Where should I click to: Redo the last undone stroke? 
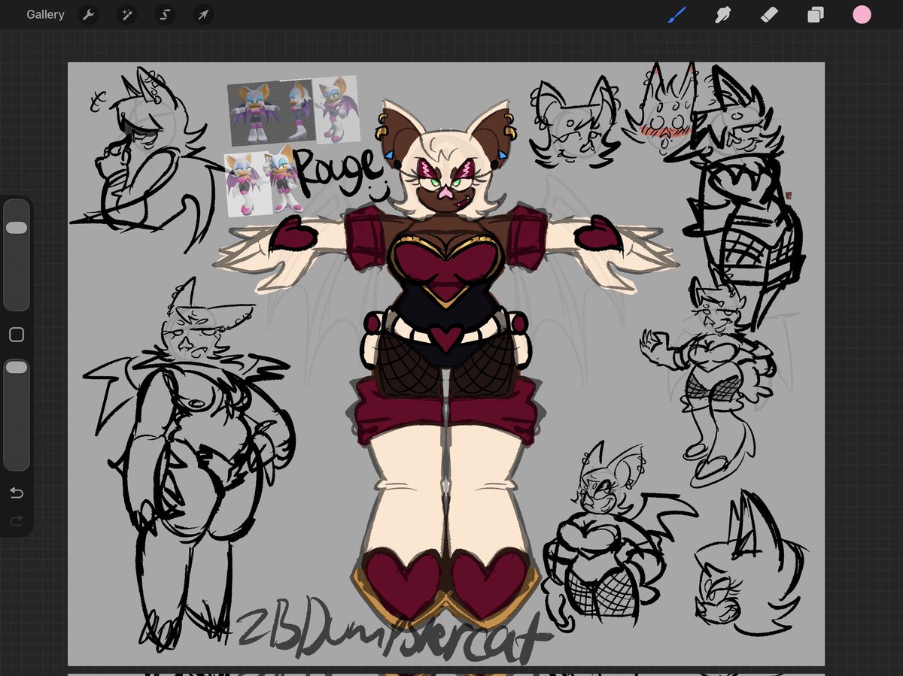pos(17,520)
